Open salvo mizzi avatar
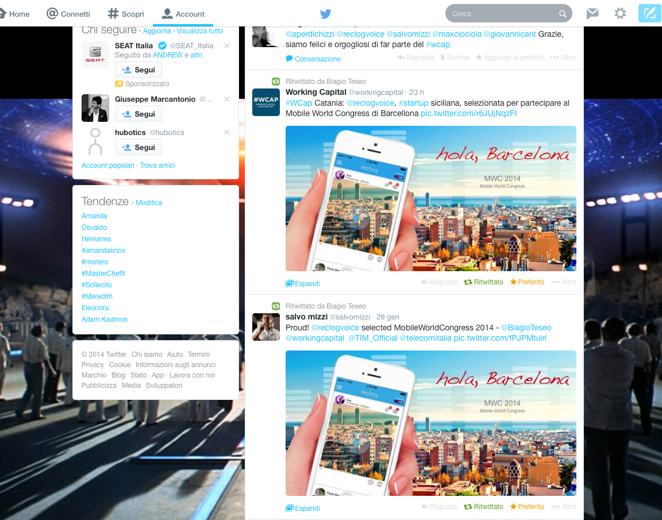Image resolution: width=662 pixels, height=520 pixels. click(x=266, y=327)
